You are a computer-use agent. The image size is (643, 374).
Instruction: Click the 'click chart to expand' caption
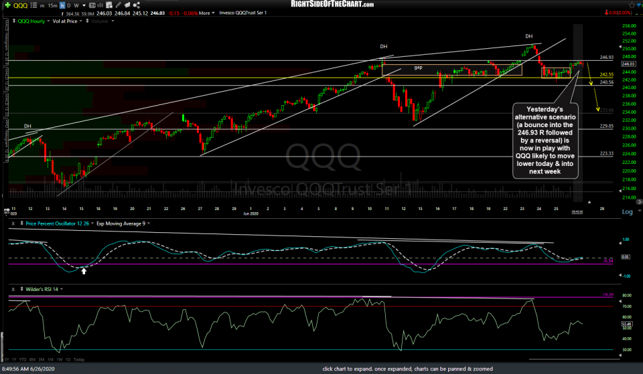(x=407, y=369)
